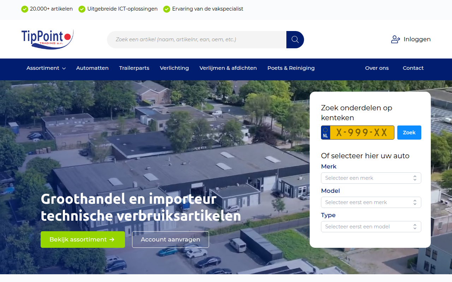Click the NL EU flag on the license plate

click(326, 133)
